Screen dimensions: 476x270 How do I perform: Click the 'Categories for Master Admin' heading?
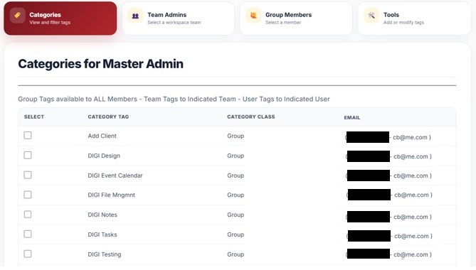point(100,64)
